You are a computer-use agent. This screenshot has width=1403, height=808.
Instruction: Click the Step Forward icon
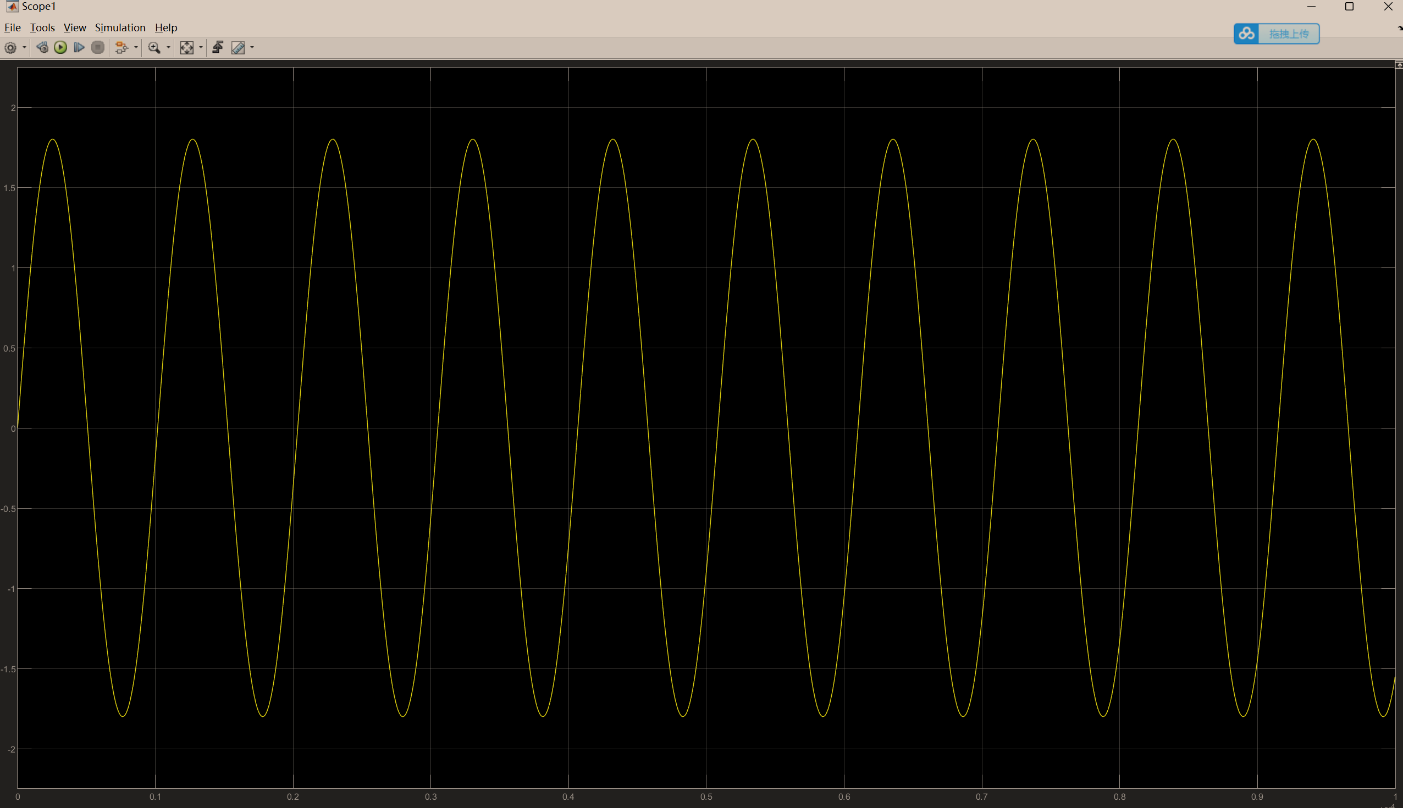(79, 48)
